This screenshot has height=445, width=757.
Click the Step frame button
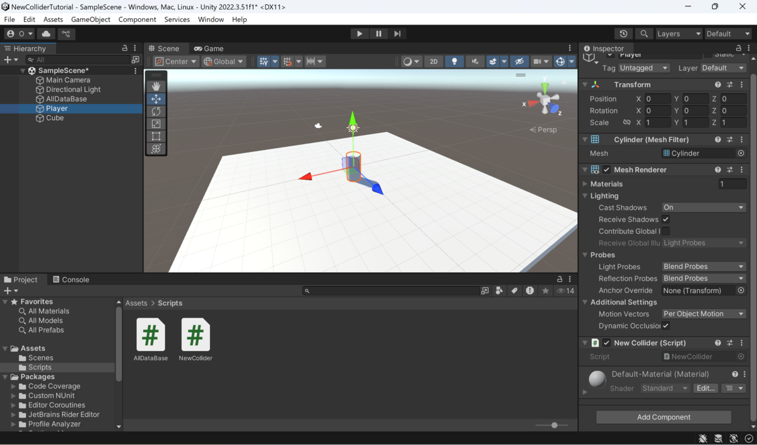pyautogui.click(x=397, y=33)
